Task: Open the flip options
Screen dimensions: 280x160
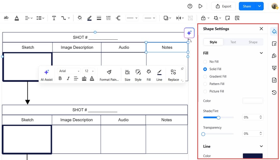Action: pos(180,18)
